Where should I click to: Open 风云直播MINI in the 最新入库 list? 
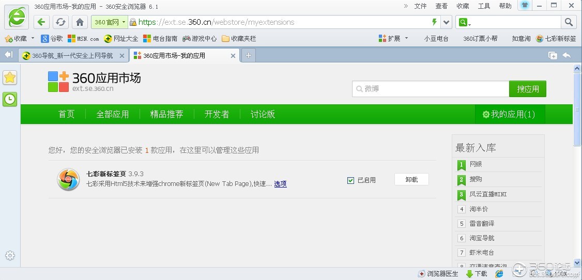(488, 194)
